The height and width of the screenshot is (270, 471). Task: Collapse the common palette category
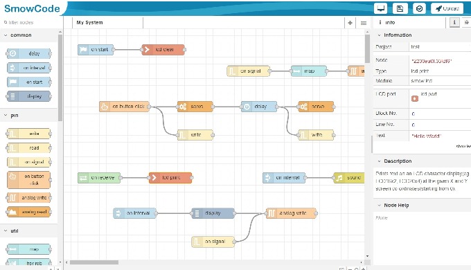click(x=29, y=35)
